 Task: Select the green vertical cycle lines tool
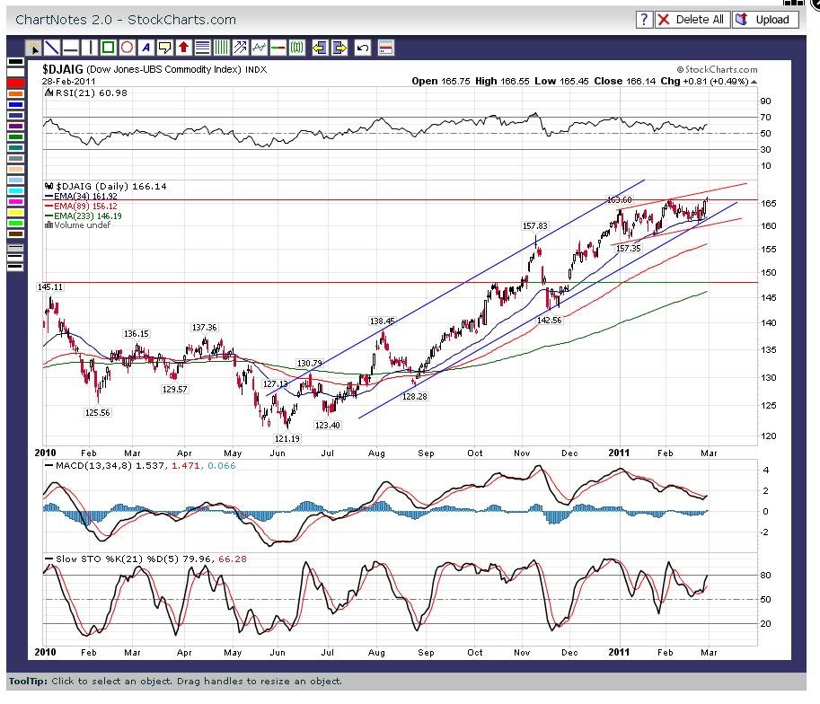[221, 48]
